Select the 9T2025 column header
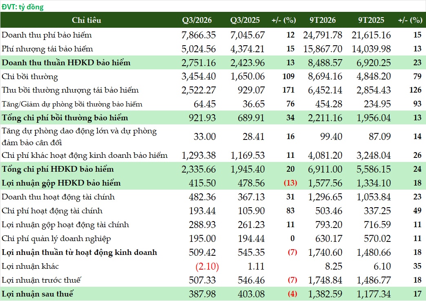Image resolution: width=426 pixels, height=301 pixels. click(x=371, y=20)
